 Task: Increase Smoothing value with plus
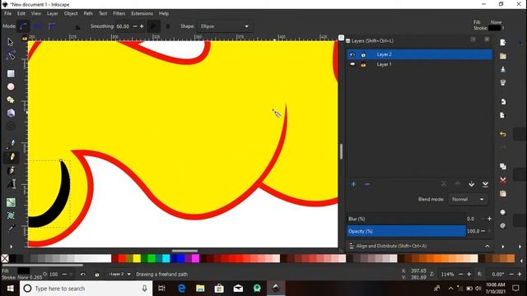pyautogui.click(x=142, y=26)
